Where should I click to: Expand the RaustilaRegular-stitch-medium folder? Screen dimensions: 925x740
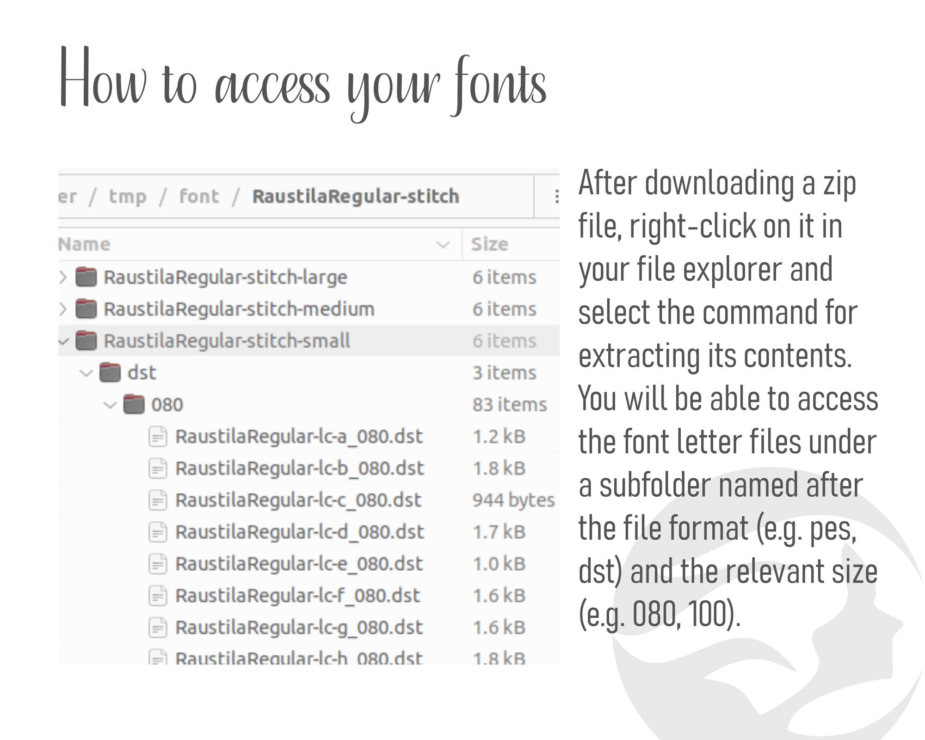63,309
